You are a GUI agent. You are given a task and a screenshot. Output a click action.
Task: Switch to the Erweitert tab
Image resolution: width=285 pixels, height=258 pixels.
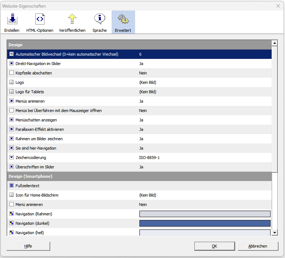pos(123,22)
